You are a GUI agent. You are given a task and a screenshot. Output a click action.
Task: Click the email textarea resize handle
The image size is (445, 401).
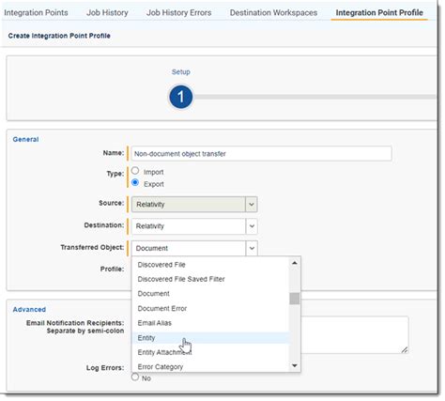tap(405, 349)
